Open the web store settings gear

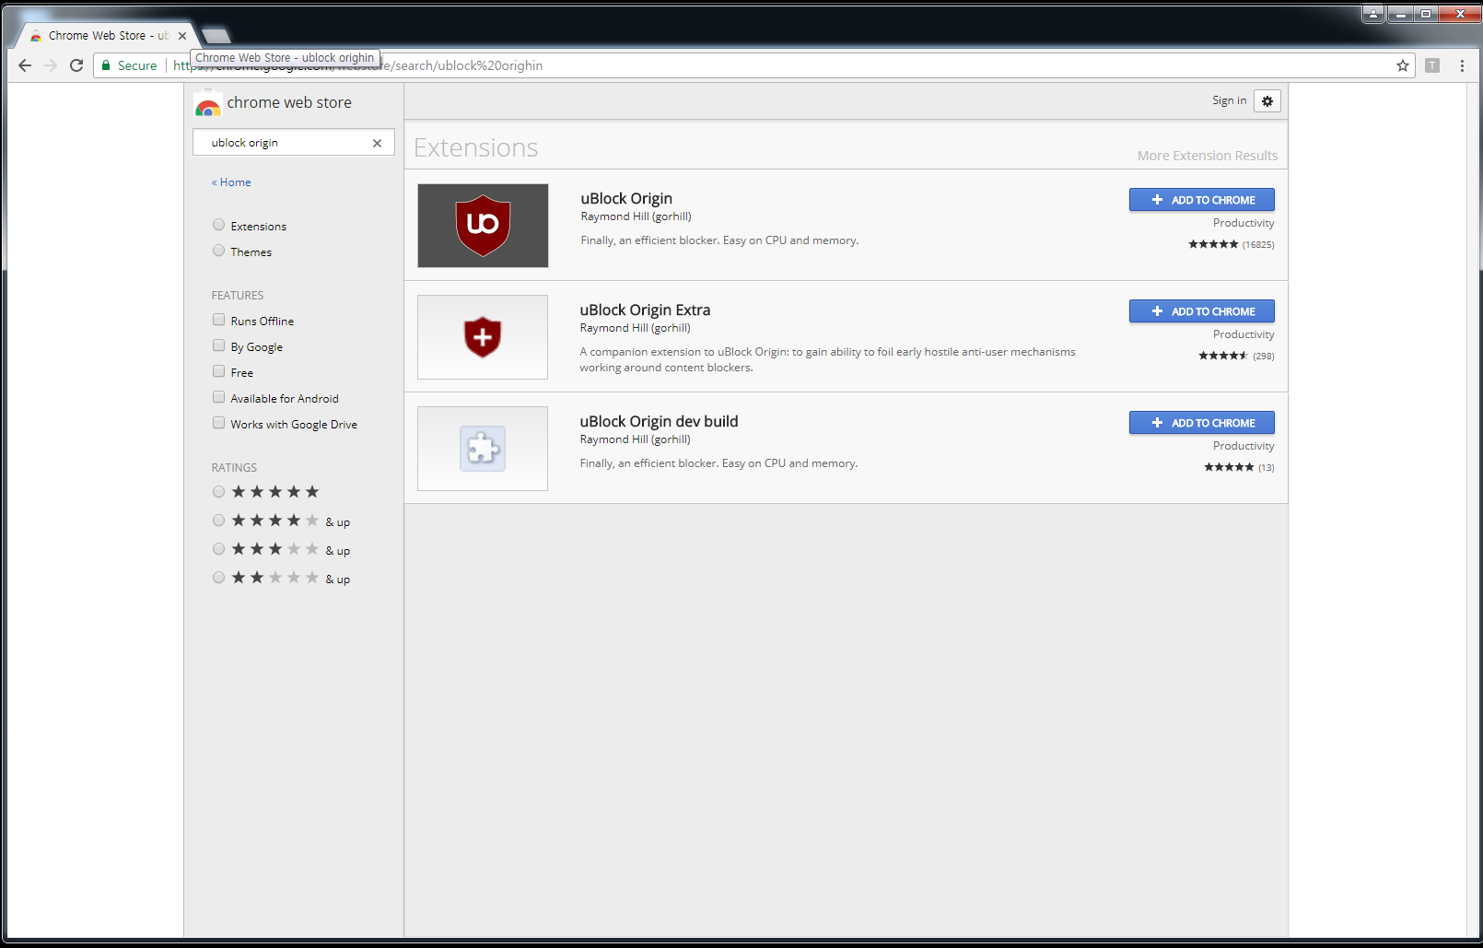pos(1267,101)
